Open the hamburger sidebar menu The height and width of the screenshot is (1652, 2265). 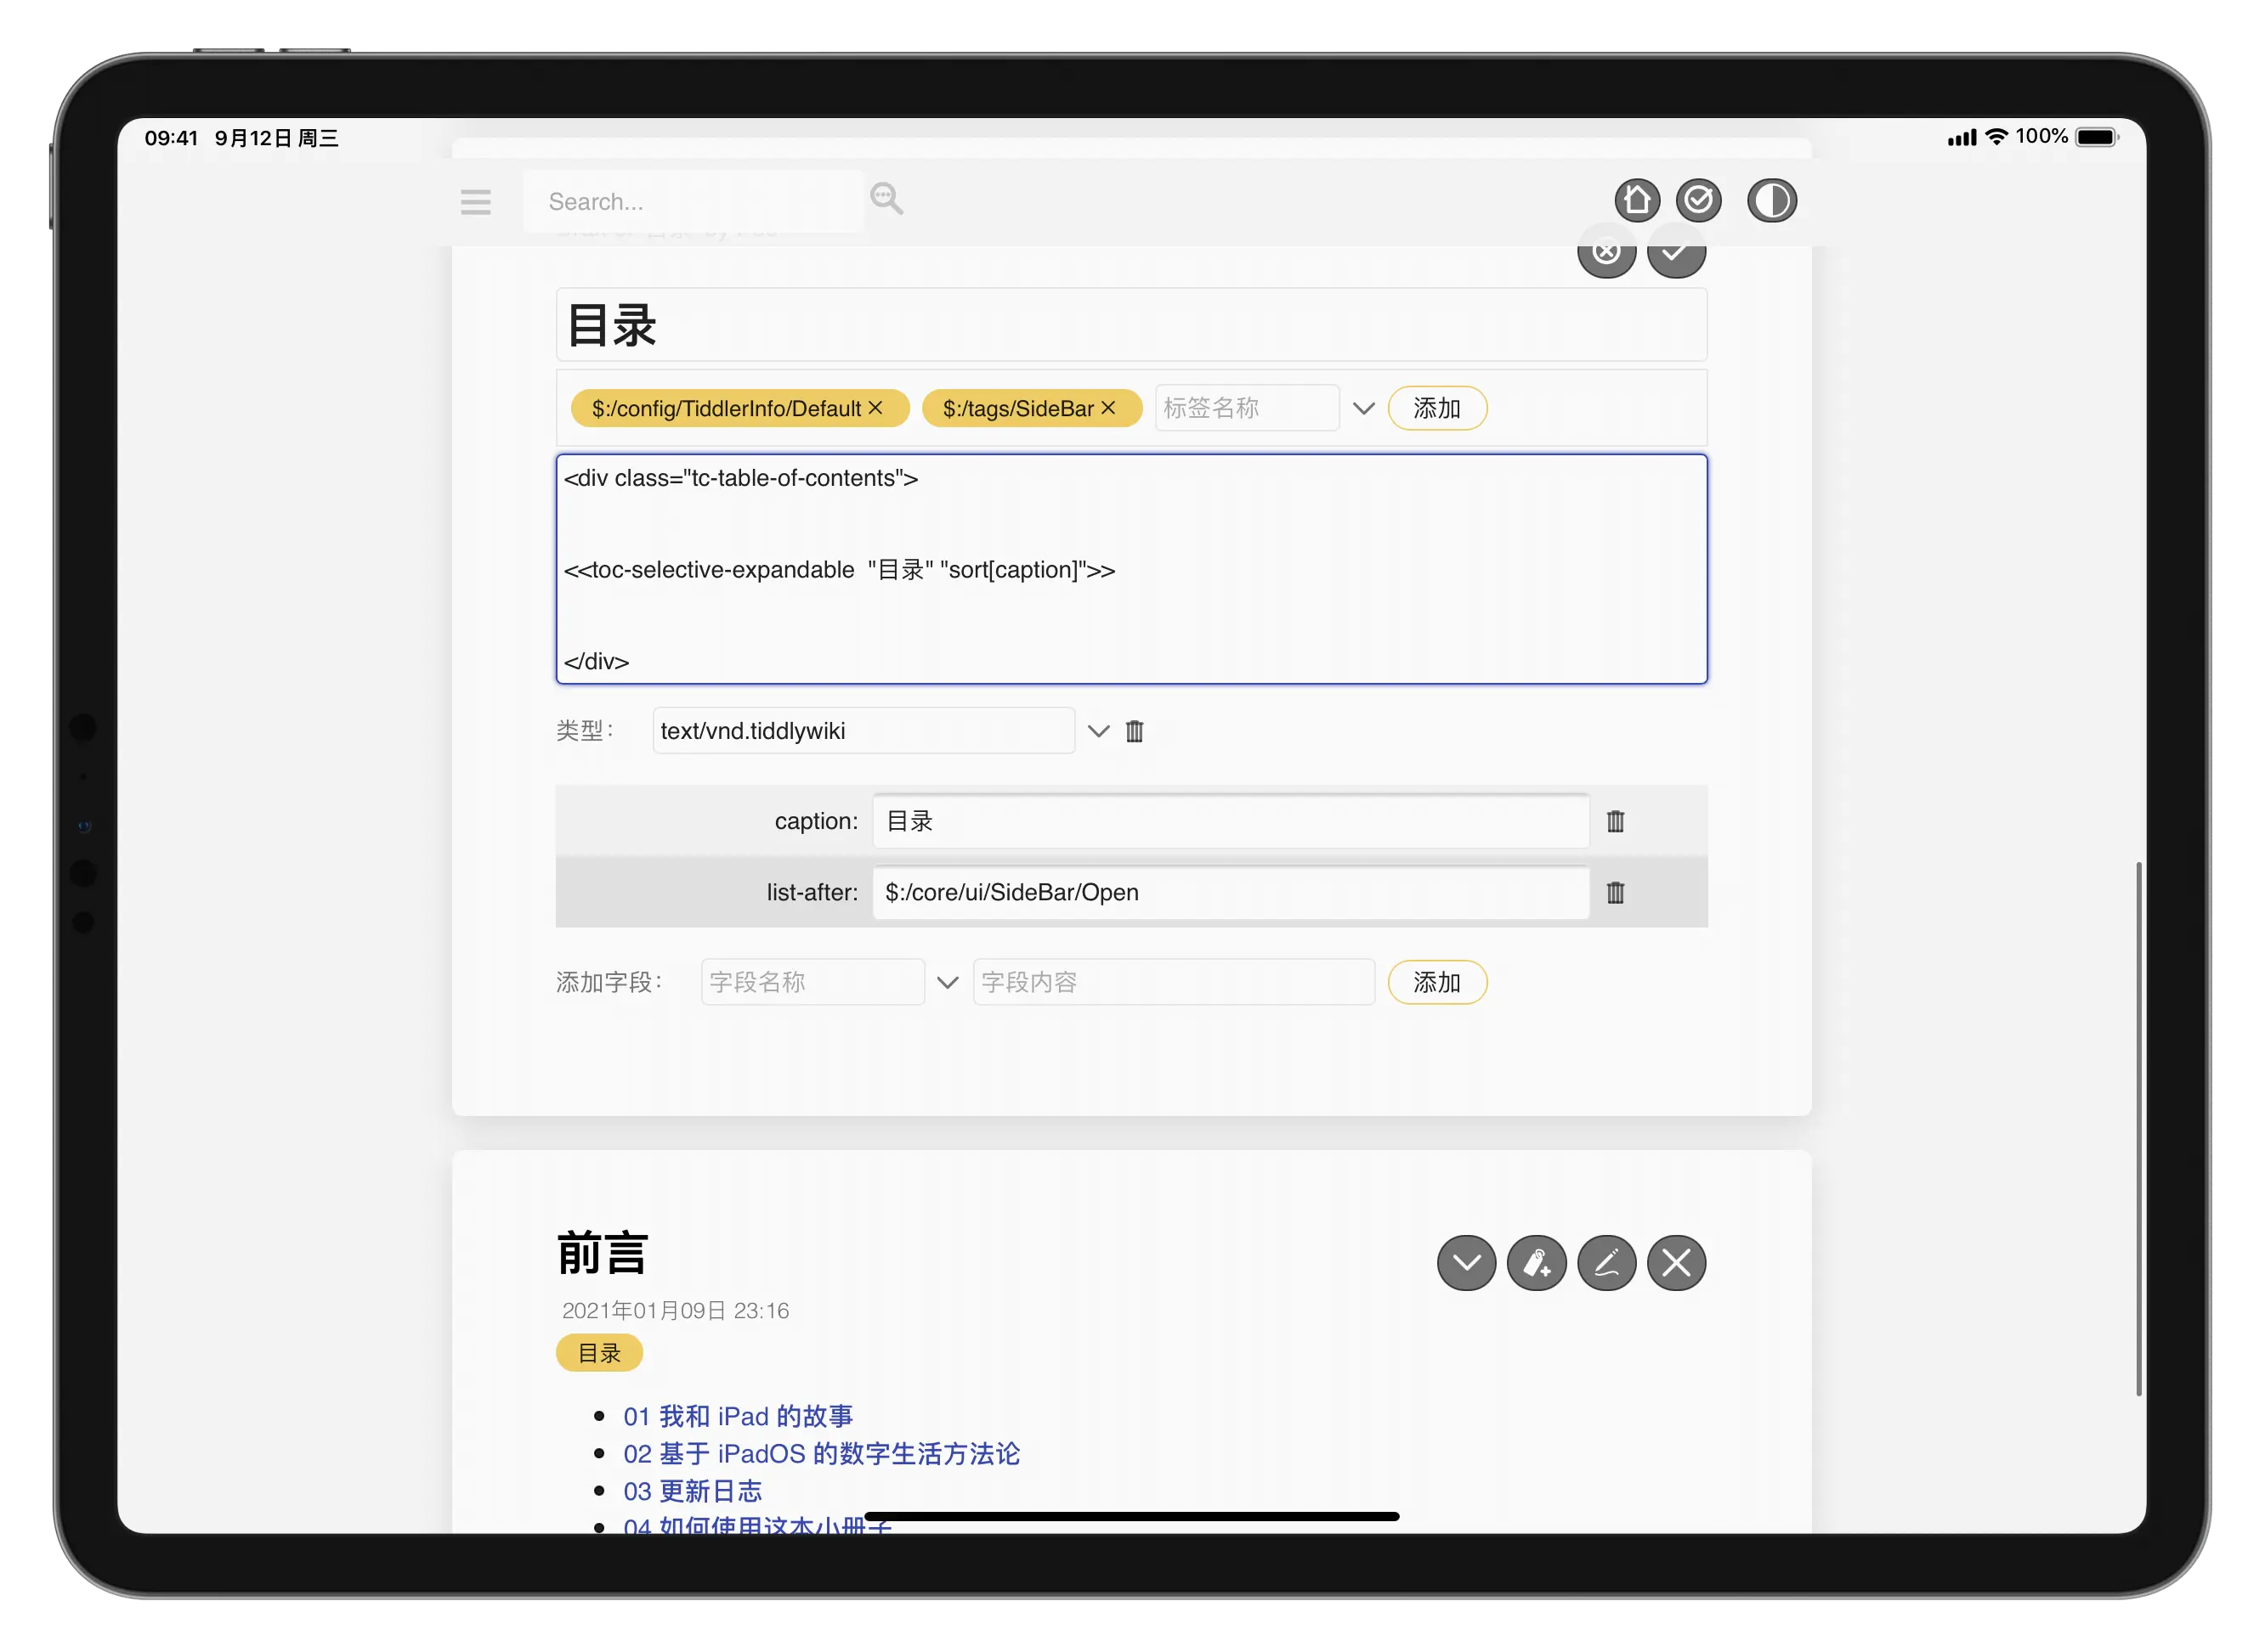click(x=475, y=202)
